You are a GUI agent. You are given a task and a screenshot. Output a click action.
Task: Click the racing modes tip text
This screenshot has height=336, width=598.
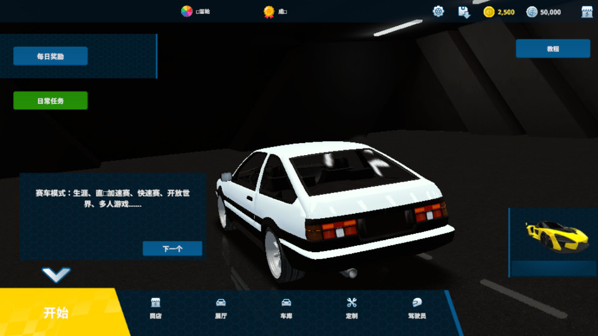112,199
